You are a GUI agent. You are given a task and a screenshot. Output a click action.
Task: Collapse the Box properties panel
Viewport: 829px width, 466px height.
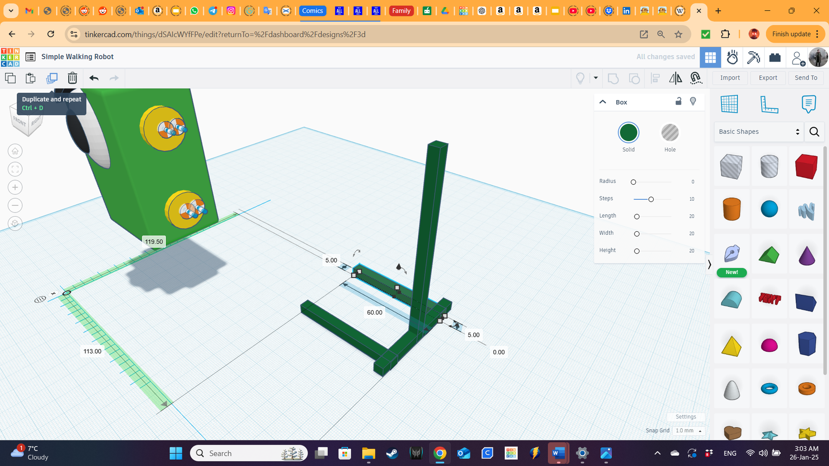603,102
